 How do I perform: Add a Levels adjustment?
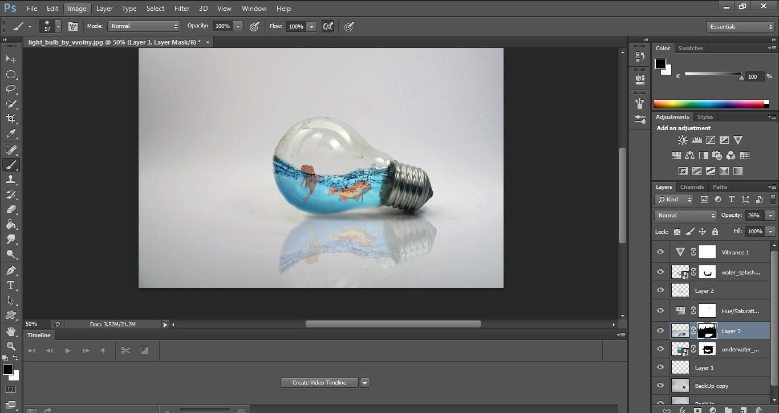pyautogui.click(x=696, y=140)
